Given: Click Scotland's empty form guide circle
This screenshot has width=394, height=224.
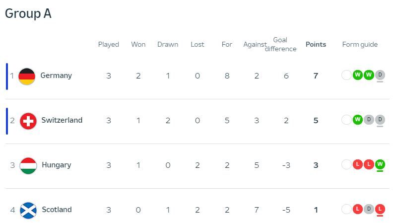Looking at the screenshot, I should click(346, 210).
